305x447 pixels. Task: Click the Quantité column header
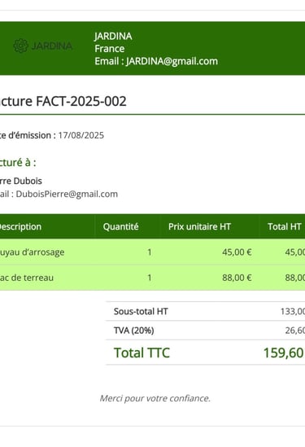[x=120, y=226]
